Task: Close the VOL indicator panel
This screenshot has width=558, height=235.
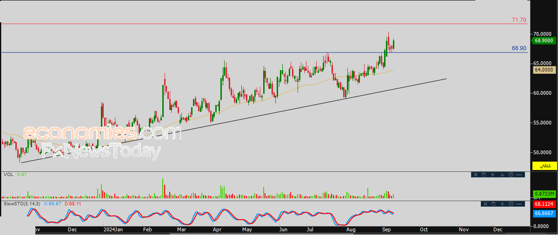Action: (x=476, y=175)
